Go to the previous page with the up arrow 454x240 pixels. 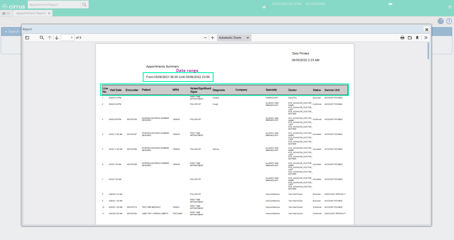(49, 37)
